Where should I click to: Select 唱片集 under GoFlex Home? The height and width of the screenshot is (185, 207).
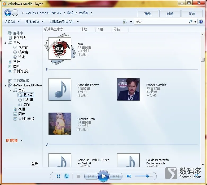pyautogui.click(x=28, y=100)
